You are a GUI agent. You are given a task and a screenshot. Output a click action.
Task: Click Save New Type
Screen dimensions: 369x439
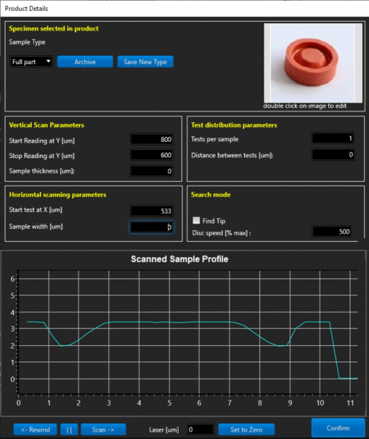point(145,61)
